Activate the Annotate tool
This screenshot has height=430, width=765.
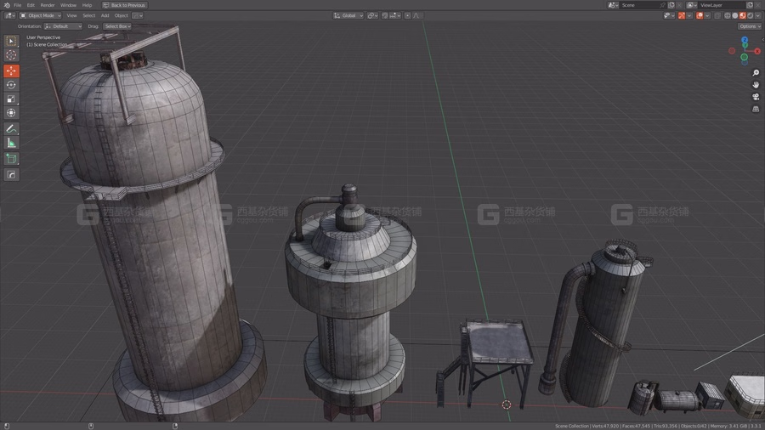tap(11, 128)
